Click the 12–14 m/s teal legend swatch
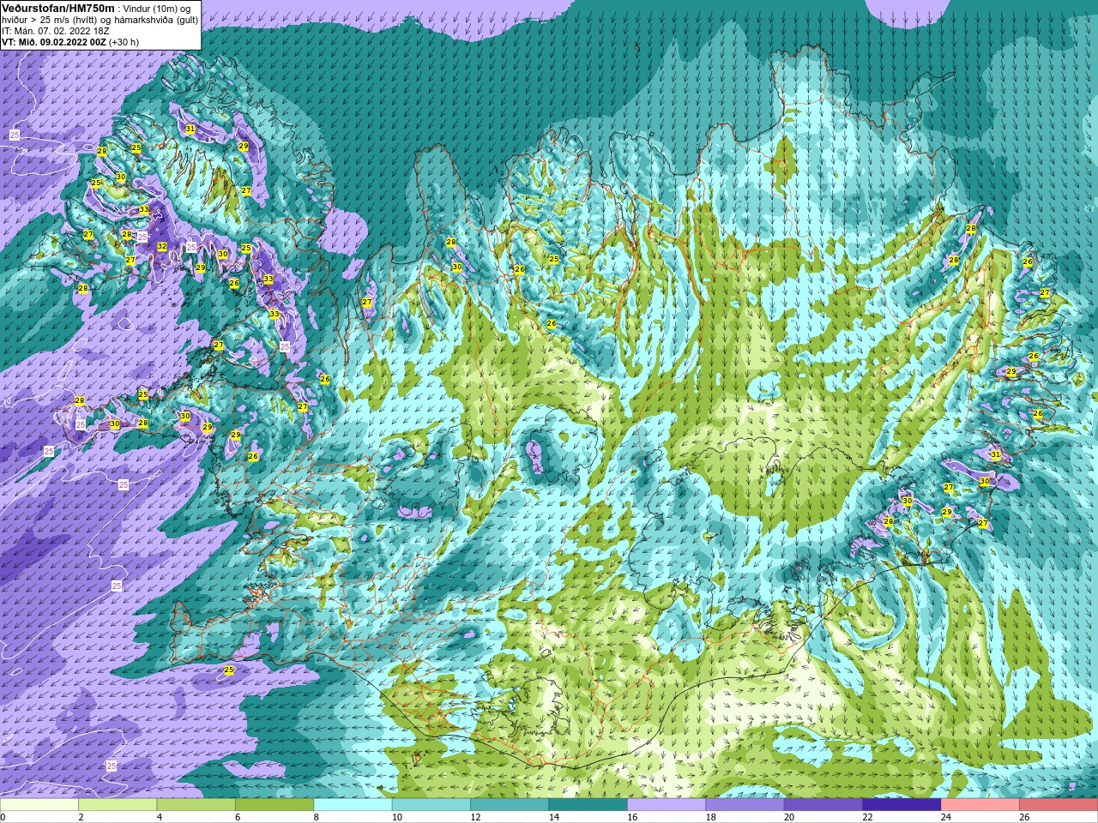1098x823 pixels. point(510,805)
